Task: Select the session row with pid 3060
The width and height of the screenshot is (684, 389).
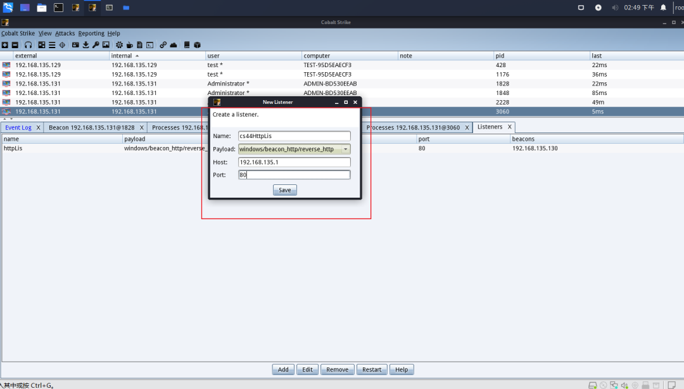Action: [x=342, y=112]
